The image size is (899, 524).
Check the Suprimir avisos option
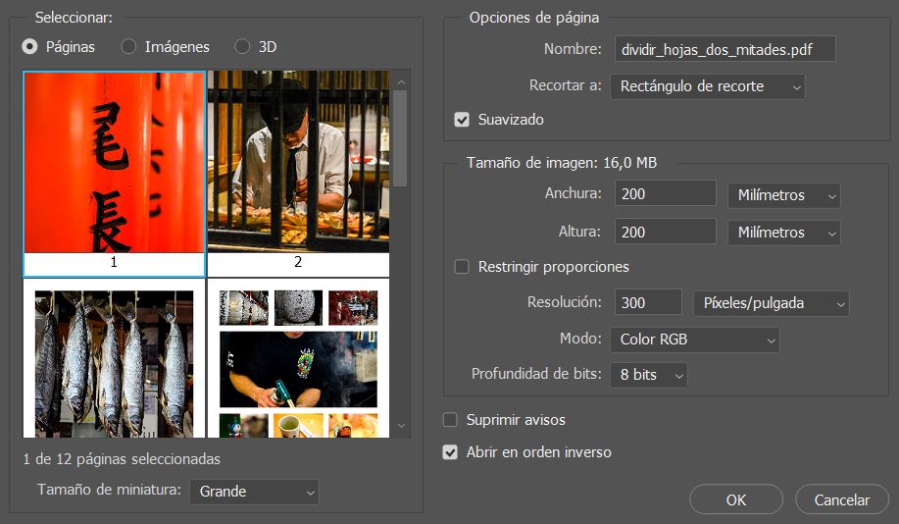(450, 420)
